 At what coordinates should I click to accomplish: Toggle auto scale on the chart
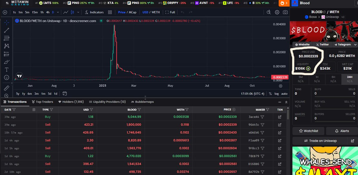point(284,93)
